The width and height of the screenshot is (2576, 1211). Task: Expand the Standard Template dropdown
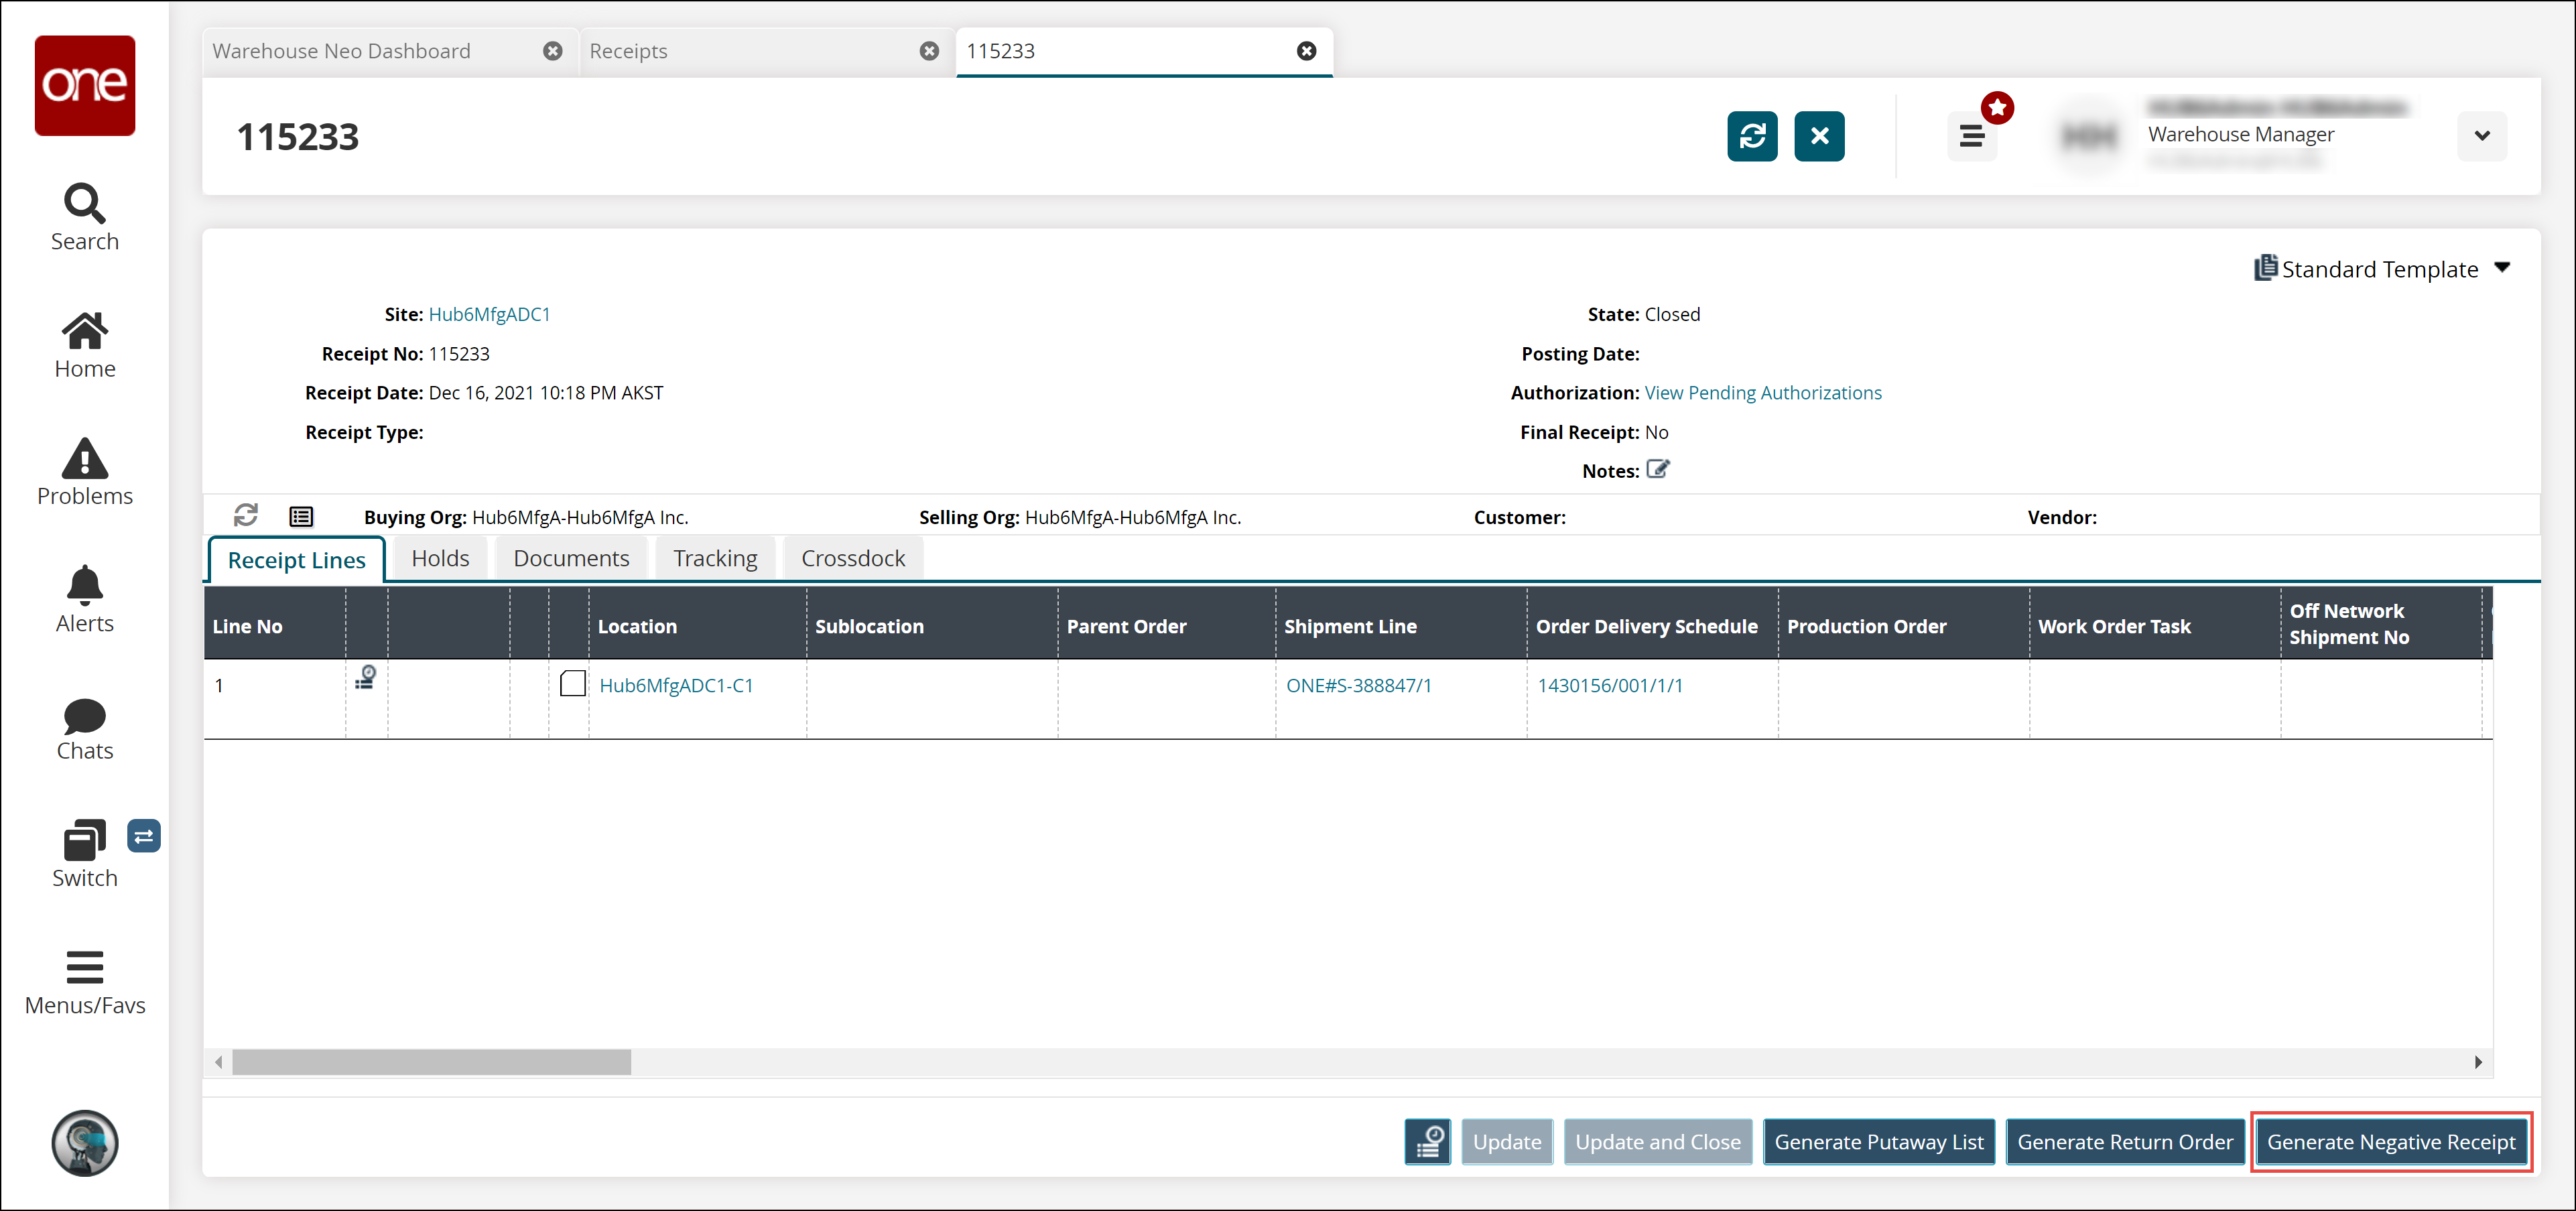tap(2502, 268)
